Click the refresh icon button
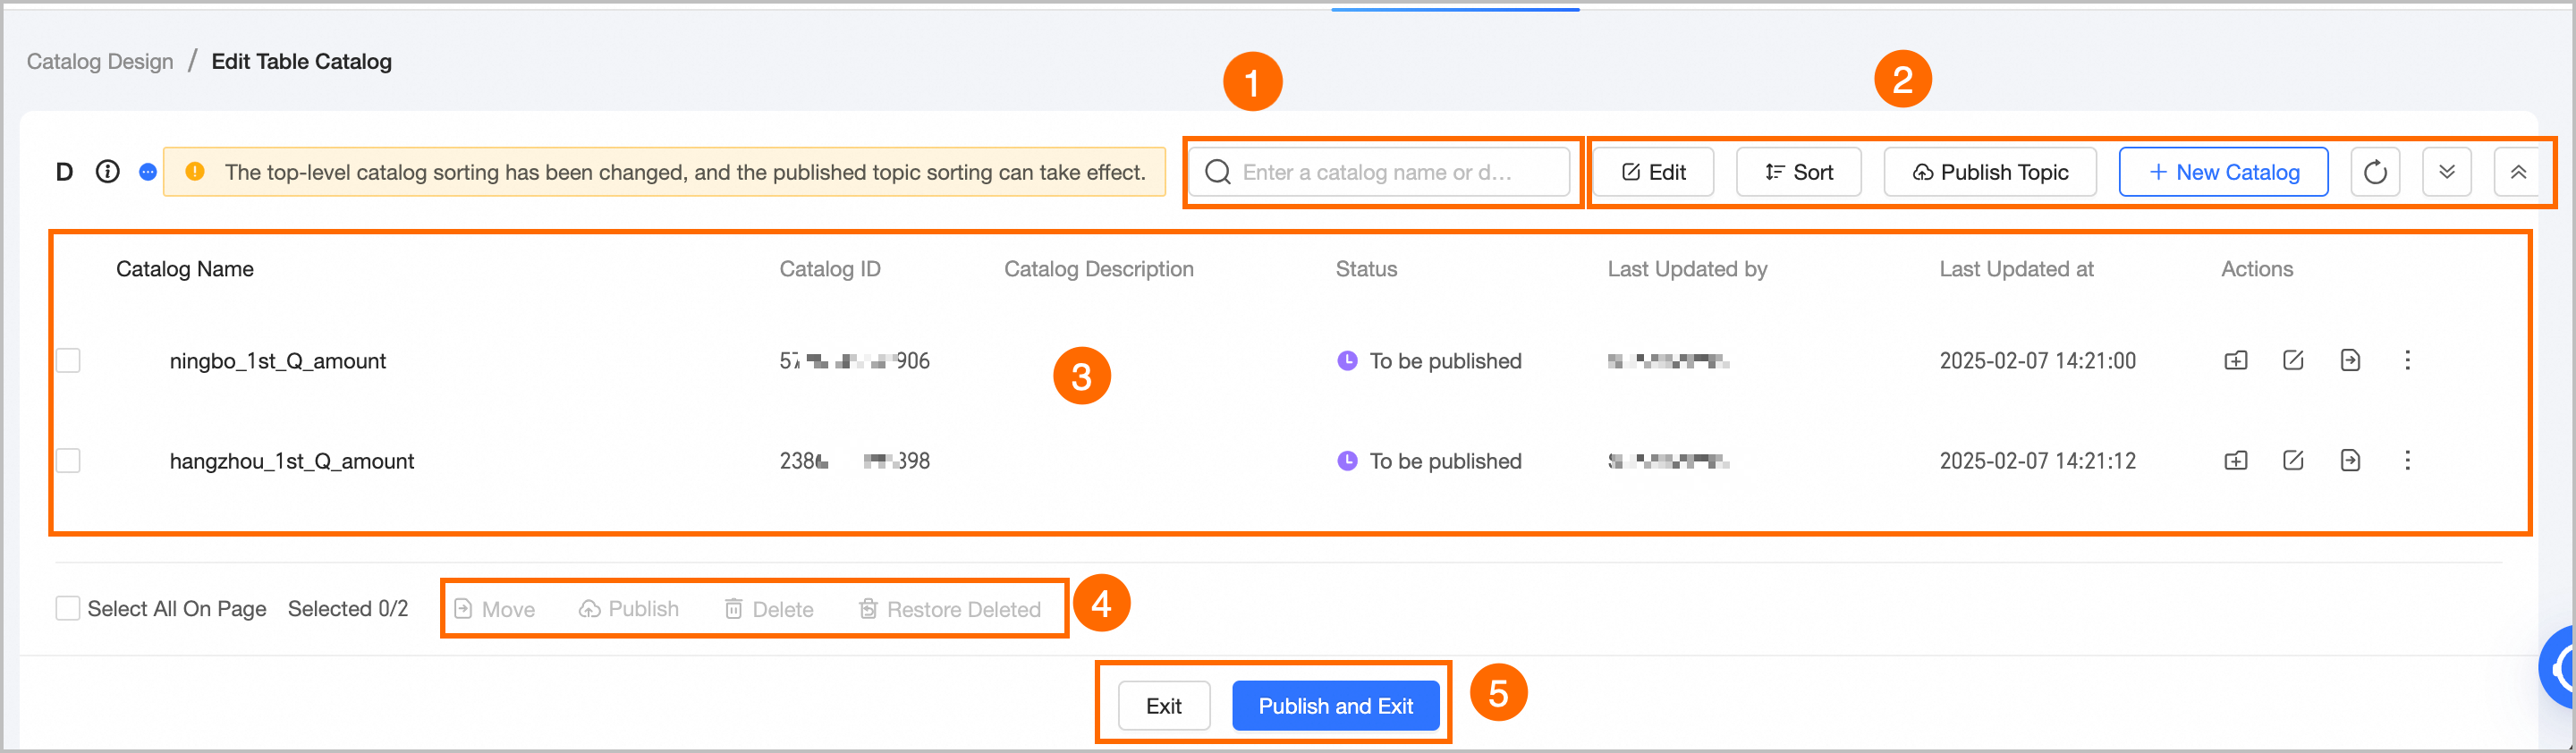 coord(2375,172)
